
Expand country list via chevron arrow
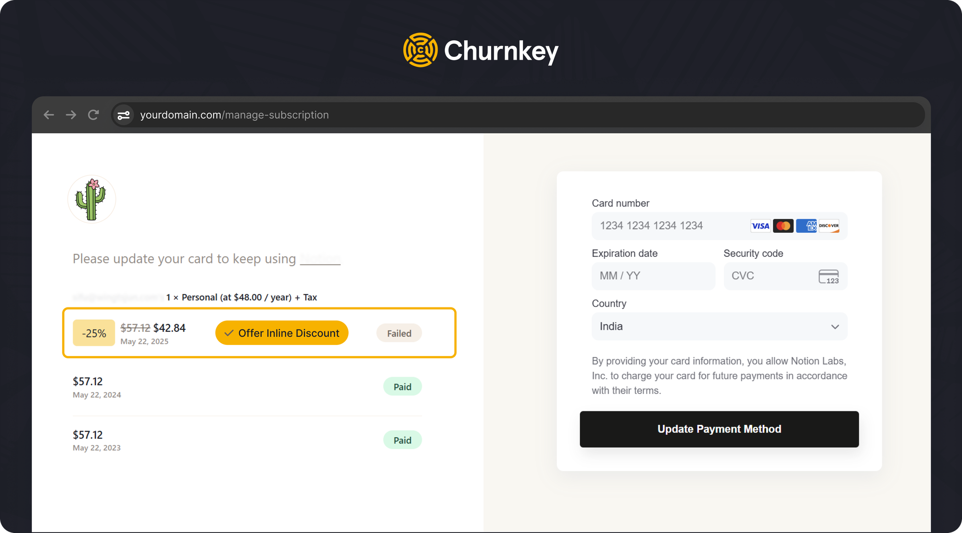click(x=835, y=327)
